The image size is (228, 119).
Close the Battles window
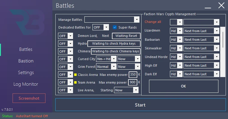pyautogui.click(x=221, y=5)
